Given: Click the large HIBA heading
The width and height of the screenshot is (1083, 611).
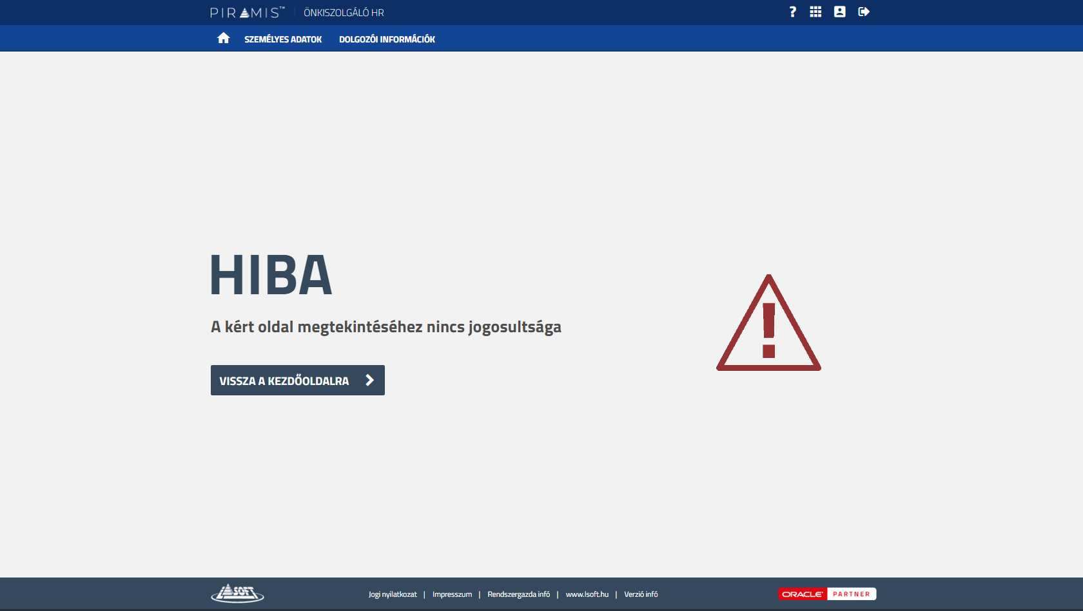Looking at the screenshot, I should pyautogui.click(x=271, y=276).
